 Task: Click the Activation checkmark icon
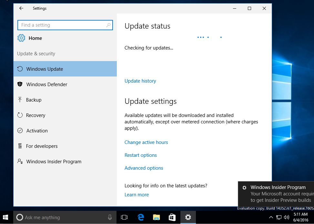pyautogui.click(x=20, y=130)
